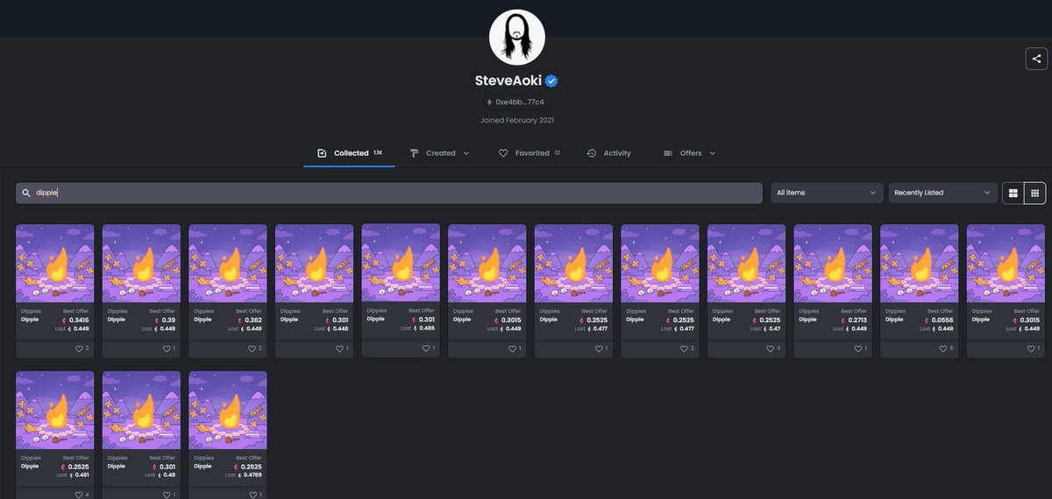The height and width of the screenshot is (499, 1052).
Task: Open the Dippie image with last sale 0.486
Action: click(x=401, y=263)
